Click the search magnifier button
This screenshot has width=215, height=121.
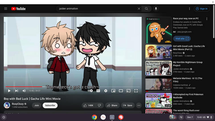click(x=146, y=9)
